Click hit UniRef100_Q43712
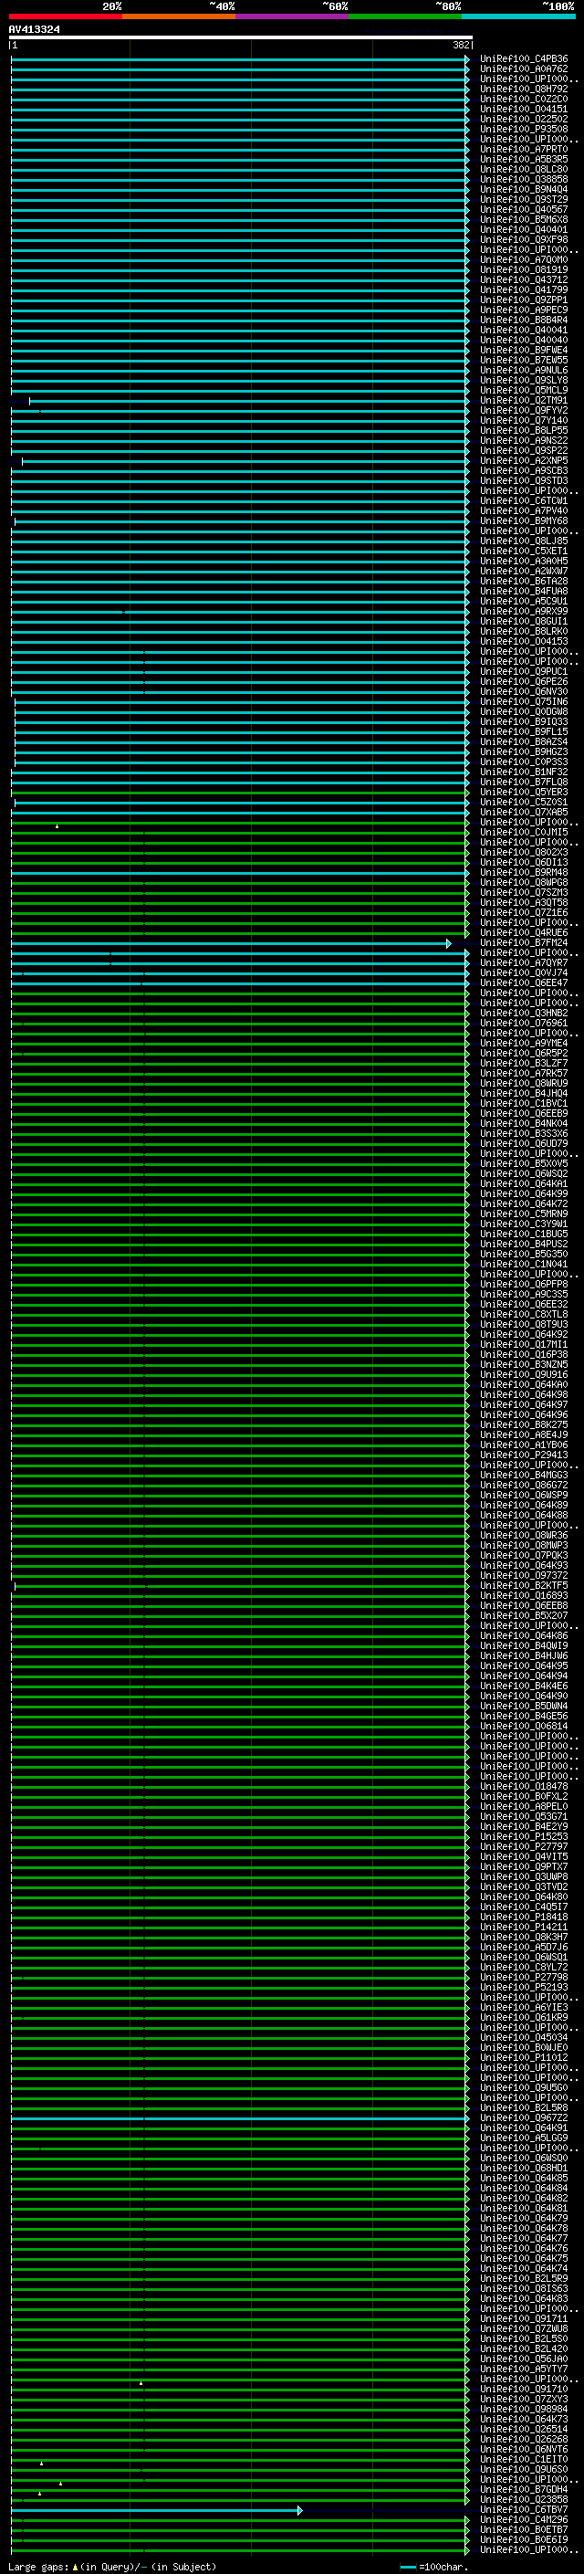584x2574 pixels. (523, 279)
